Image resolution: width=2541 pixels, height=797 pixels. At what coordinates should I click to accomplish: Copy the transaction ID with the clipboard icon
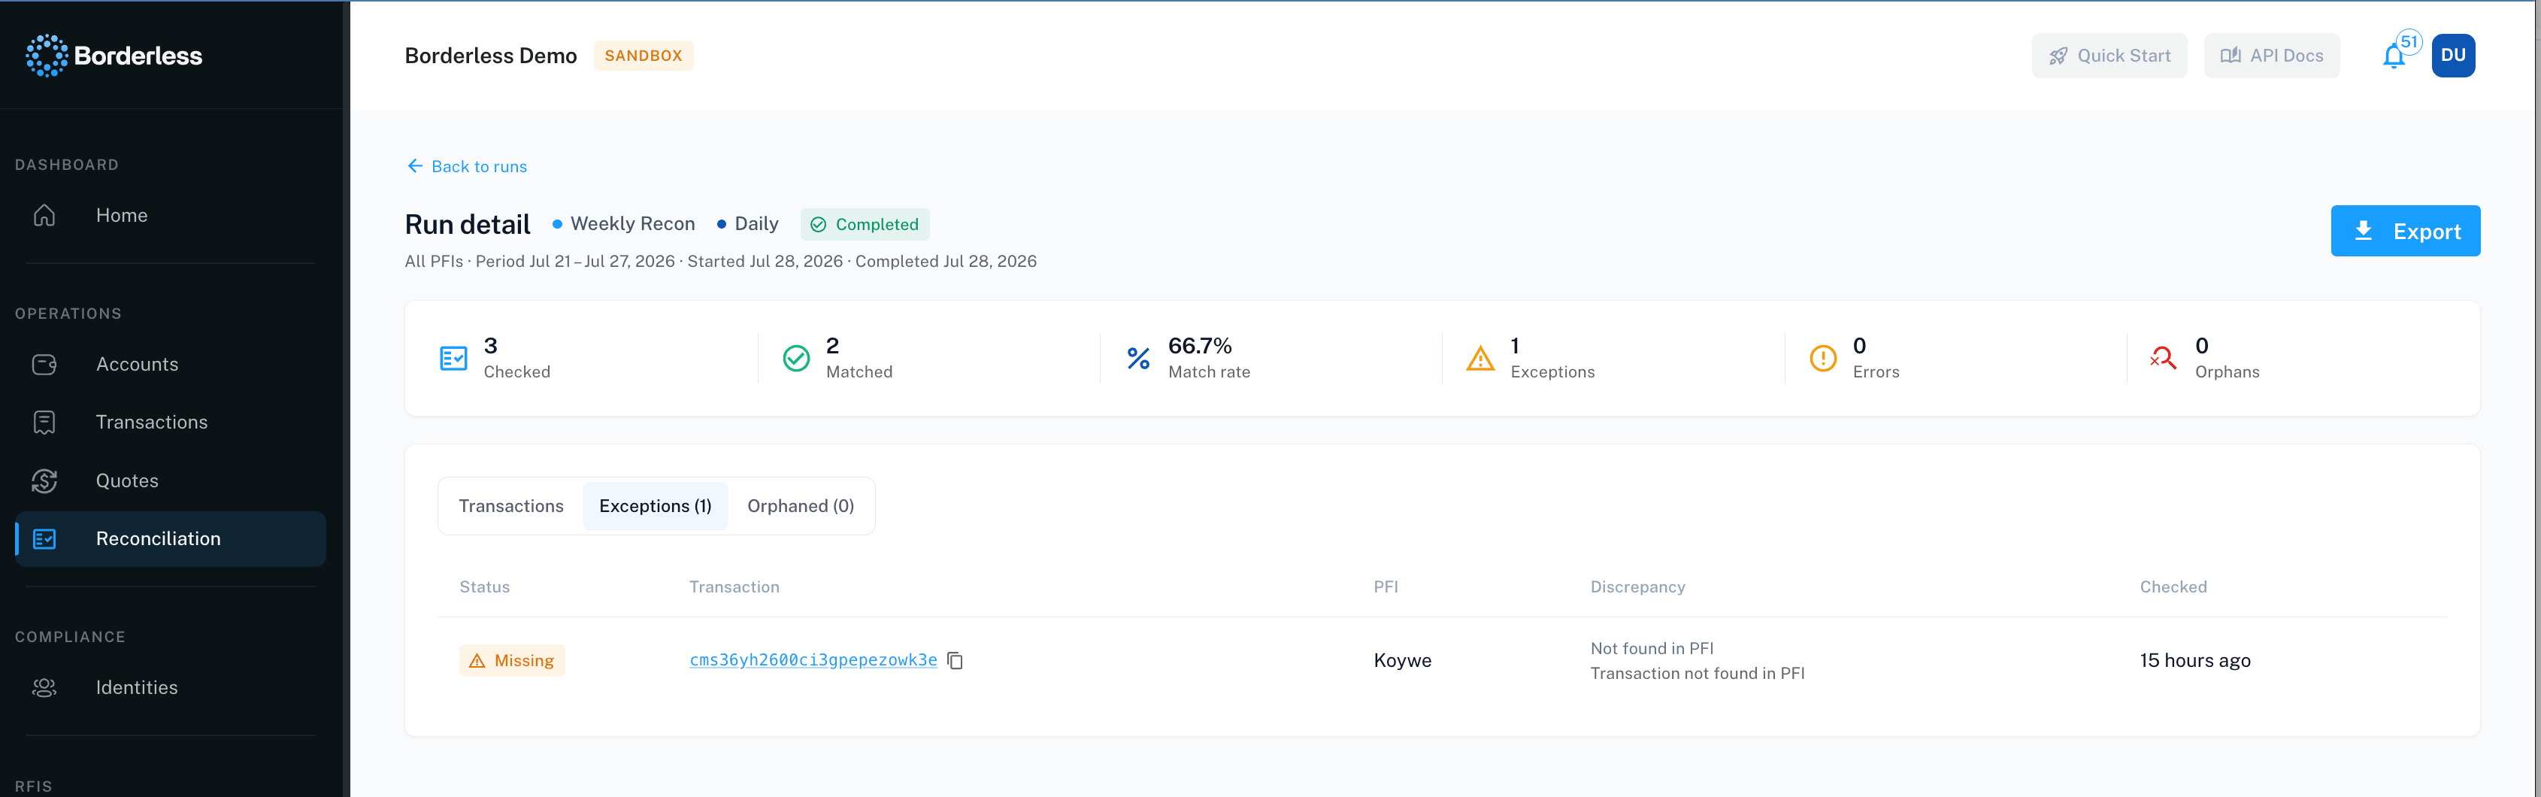click(x=955, y=661)
